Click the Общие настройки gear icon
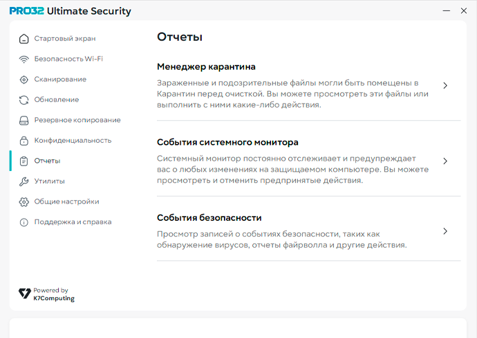This screenshot has height=338, width=477. pos(24,201)
